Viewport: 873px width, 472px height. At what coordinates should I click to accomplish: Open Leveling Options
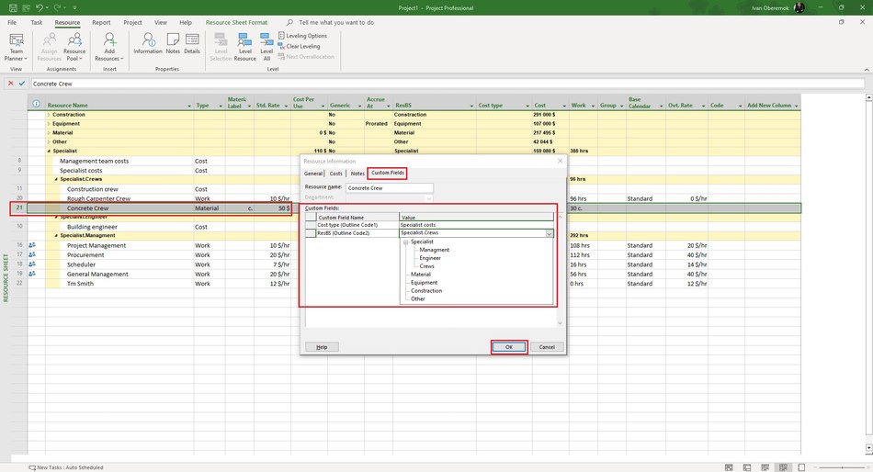point(302,36)
